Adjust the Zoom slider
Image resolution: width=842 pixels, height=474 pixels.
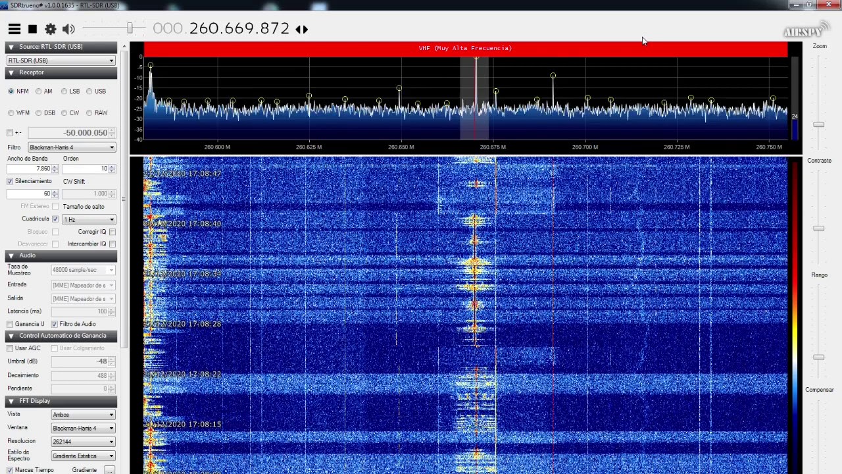(818, 124)
